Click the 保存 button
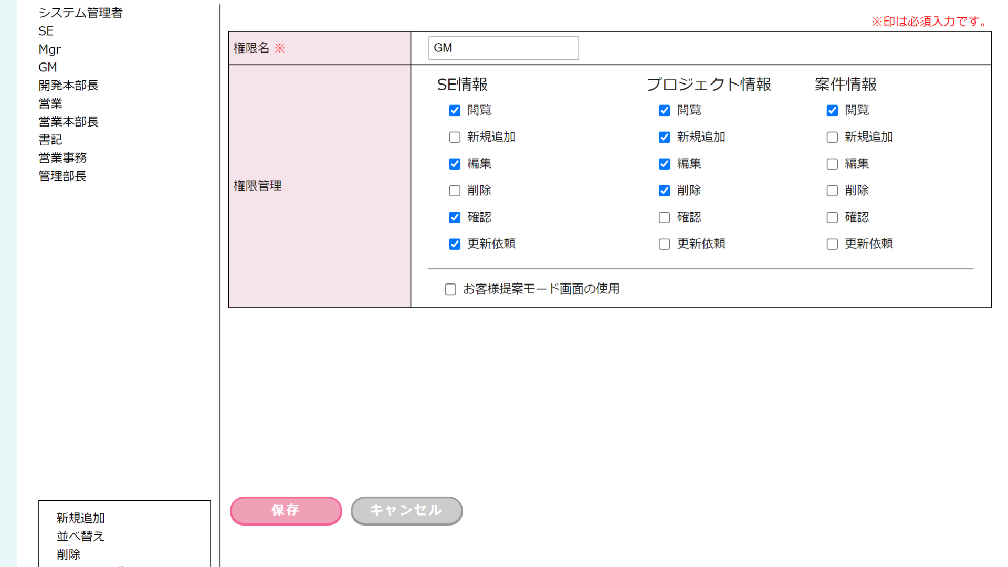The image size is (1008, 567). (286, 510)
